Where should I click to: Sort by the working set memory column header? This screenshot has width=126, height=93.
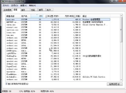51,16
